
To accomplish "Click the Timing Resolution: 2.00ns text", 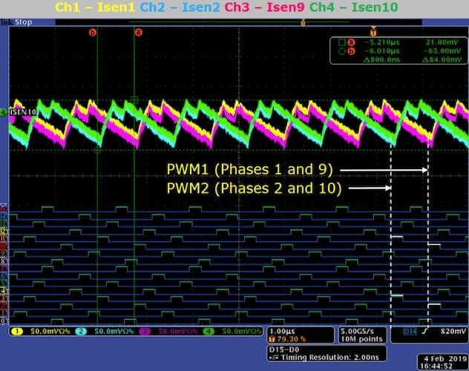I will (330, 357).
